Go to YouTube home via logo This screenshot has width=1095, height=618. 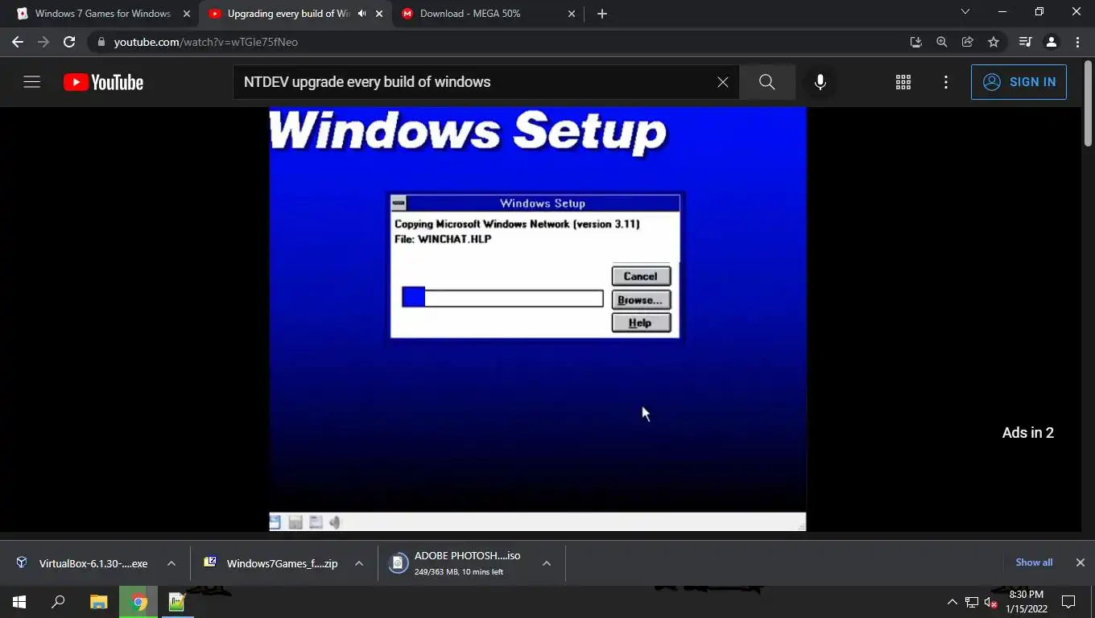point(103,82)
